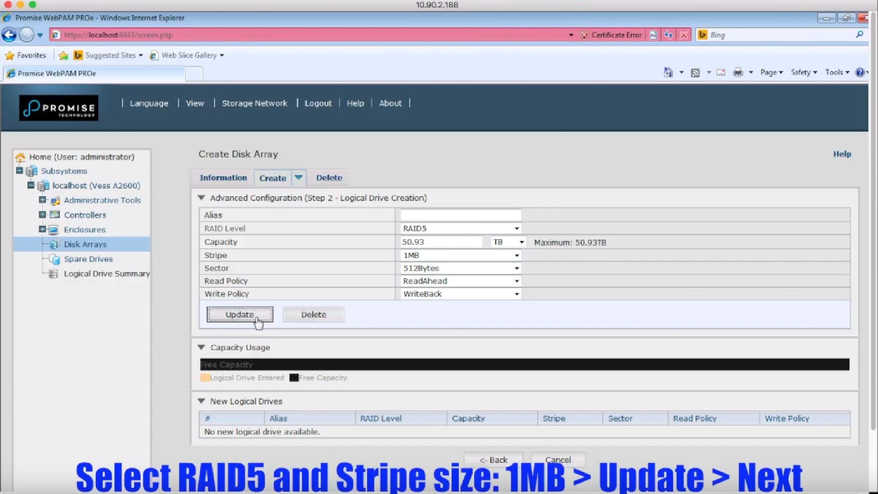Click the Controllers icon in the tree
This screenshot has width=878, height=494.
(55, 215)
